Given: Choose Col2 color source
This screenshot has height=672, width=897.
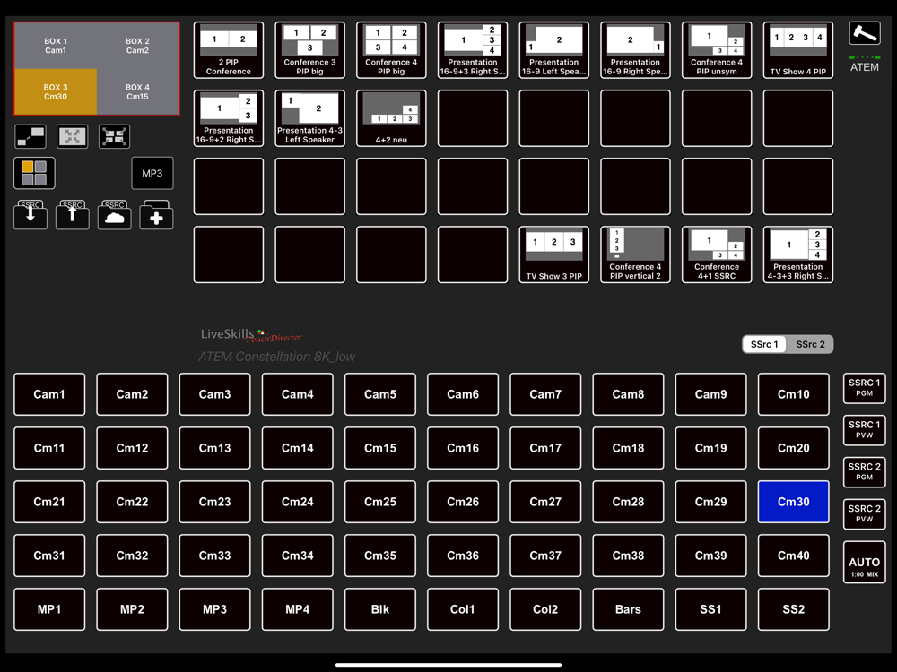Looking at the screenshot, I should point(545,609).
